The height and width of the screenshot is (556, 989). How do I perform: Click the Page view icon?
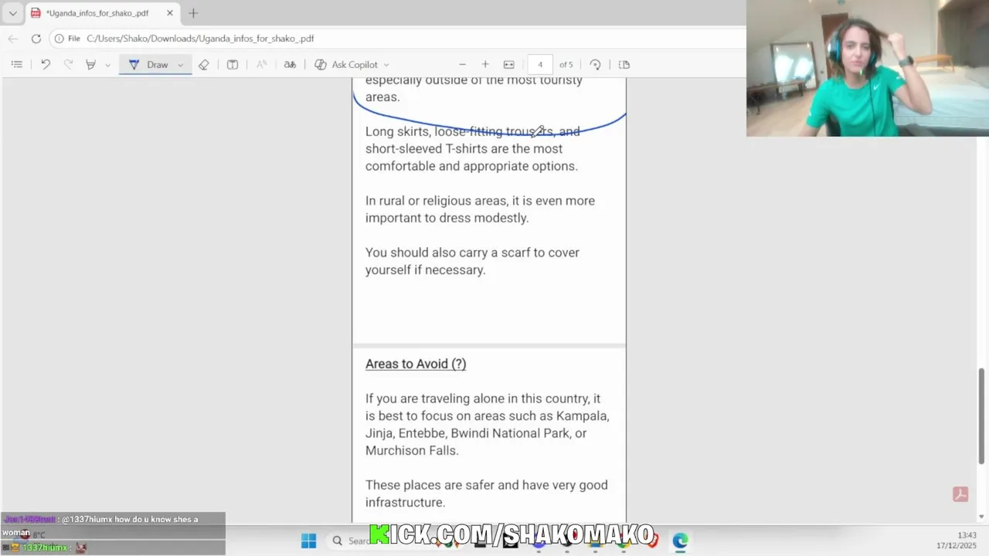624,65
